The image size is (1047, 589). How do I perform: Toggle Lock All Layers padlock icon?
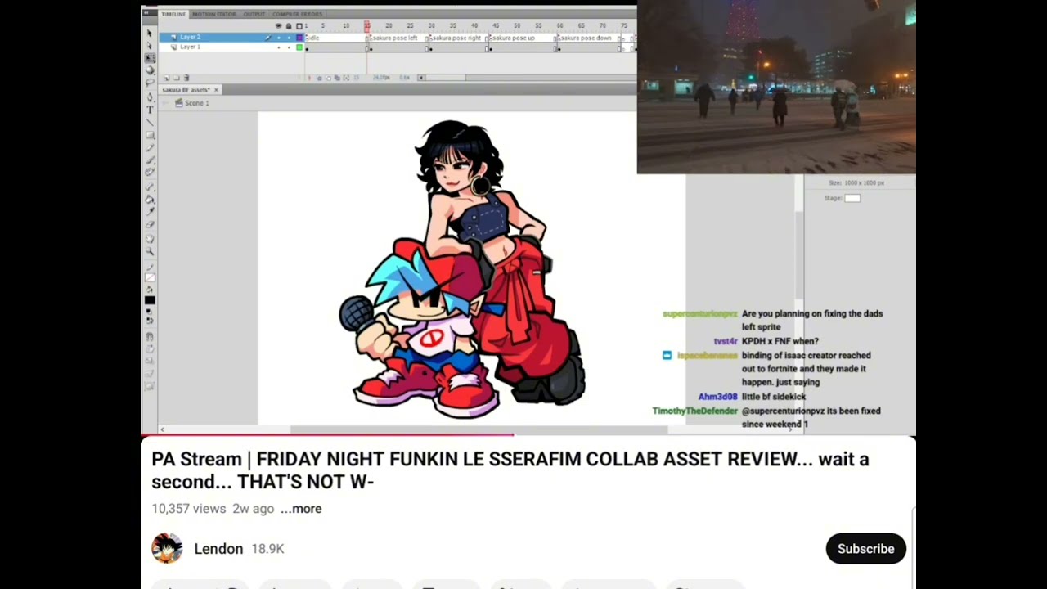coord(288,26)
